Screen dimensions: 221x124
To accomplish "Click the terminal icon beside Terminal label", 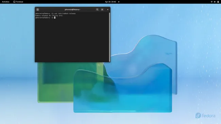I will 14,2.
